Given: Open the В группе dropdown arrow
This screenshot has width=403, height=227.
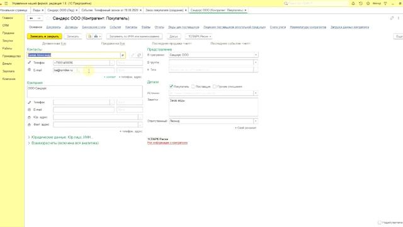Looking at the screenshot, I should [256, 62].
